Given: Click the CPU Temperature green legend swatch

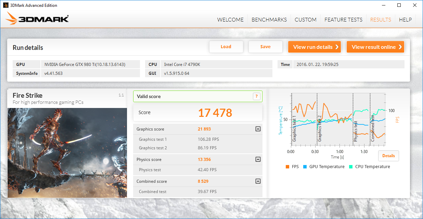Looking at the screenshot, I should pyautogui.click(x=351, y=167).
